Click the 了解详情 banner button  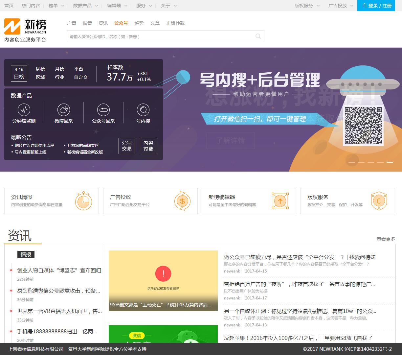[231, 140]
